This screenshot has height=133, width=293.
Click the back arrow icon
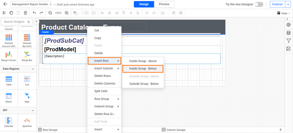5,4
